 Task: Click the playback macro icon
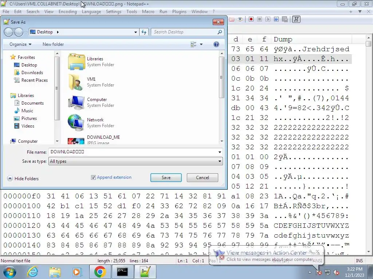pyautogui.click(x=268, y=19)
